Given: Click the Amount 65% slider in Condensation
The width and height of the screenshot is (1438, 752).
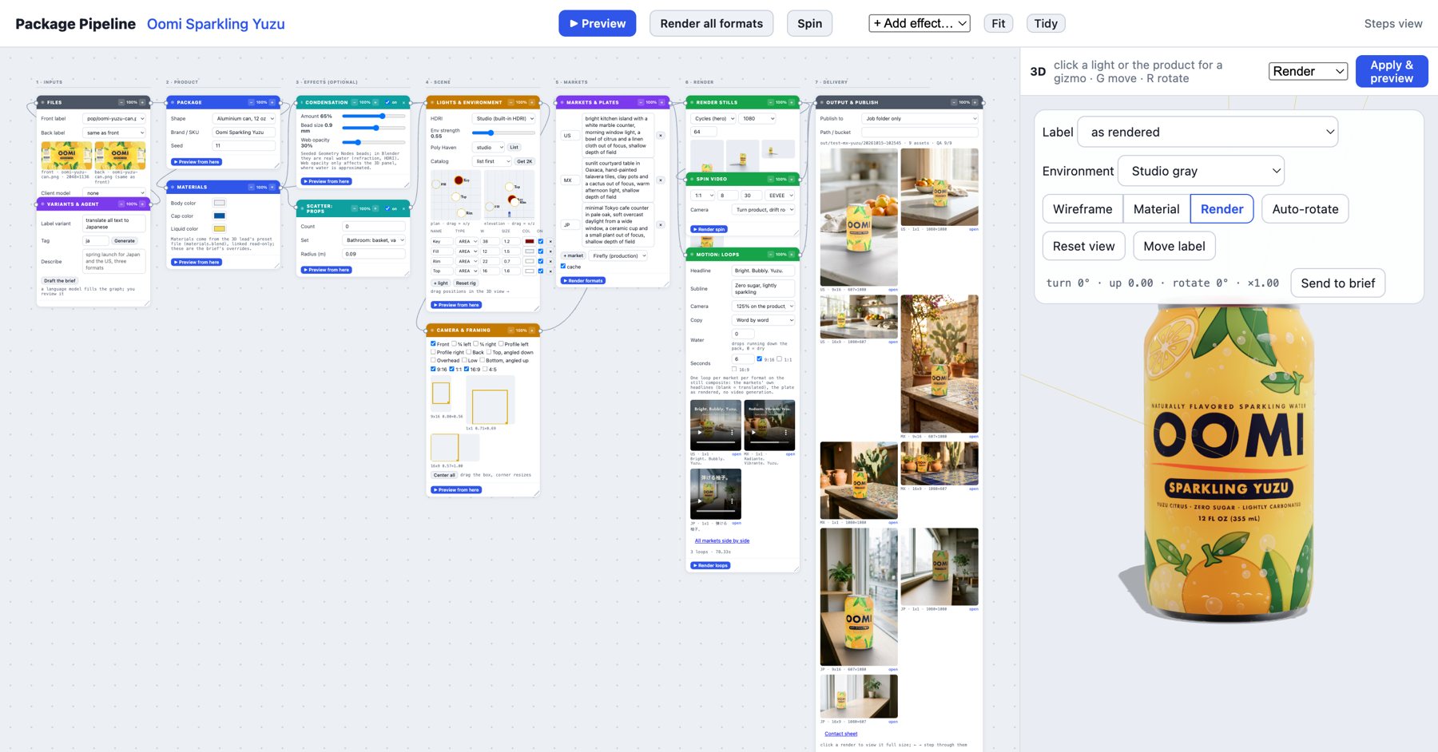Looking at the screenshot, I should point(373,116).
